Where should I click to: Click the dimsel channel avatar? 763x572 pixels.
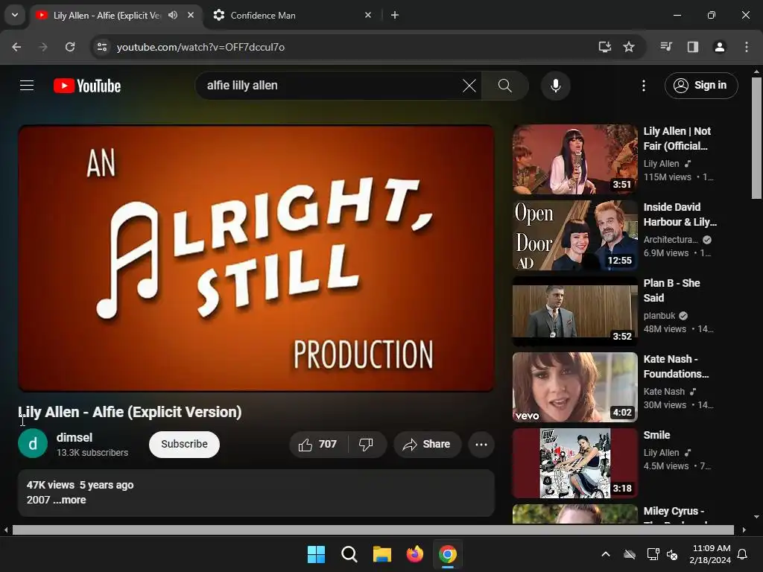click(x=33, y=444)
